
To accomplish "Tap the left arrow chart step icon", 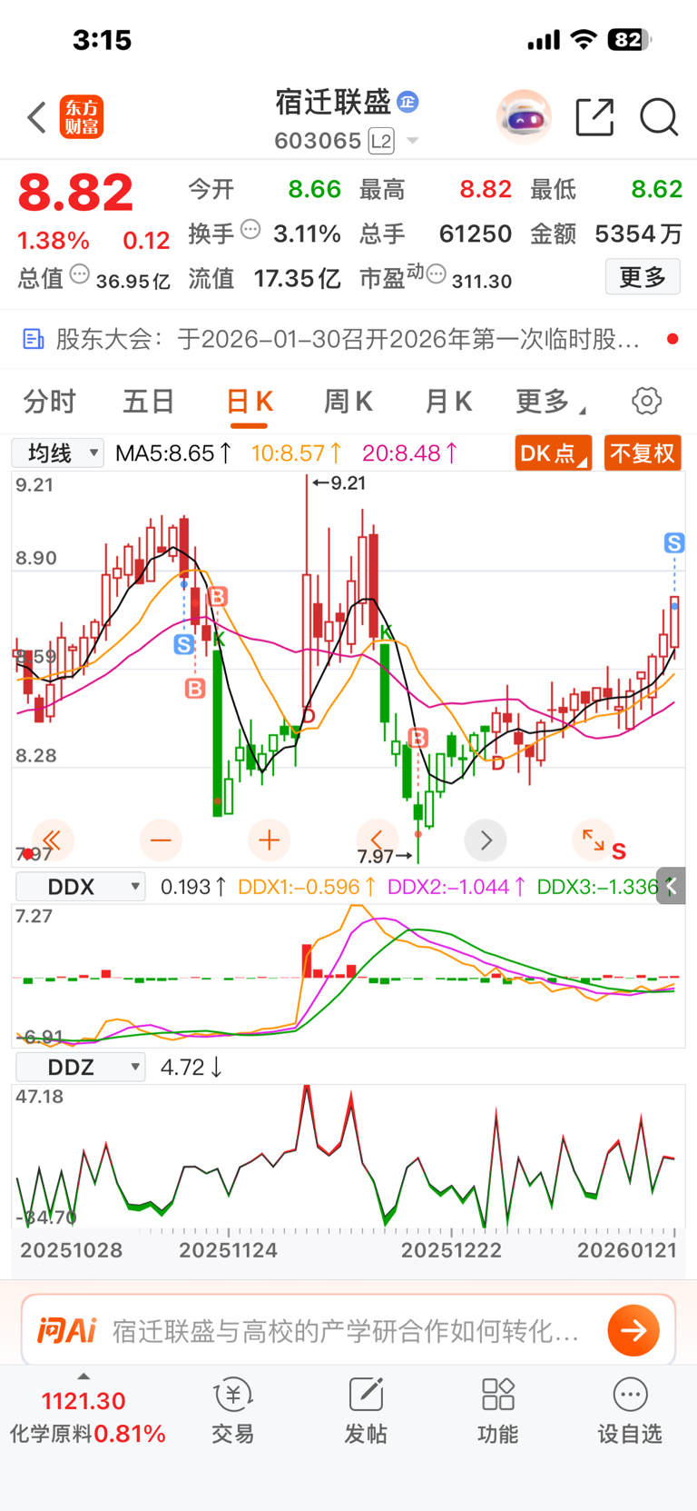I will coord(377,840).
